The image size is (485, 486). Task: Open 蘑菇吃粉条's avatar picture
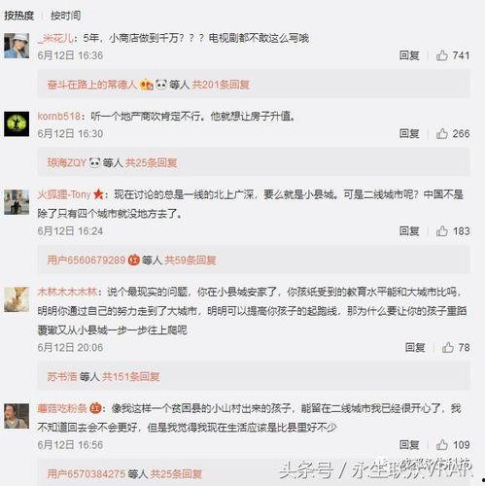pos(17,416)
